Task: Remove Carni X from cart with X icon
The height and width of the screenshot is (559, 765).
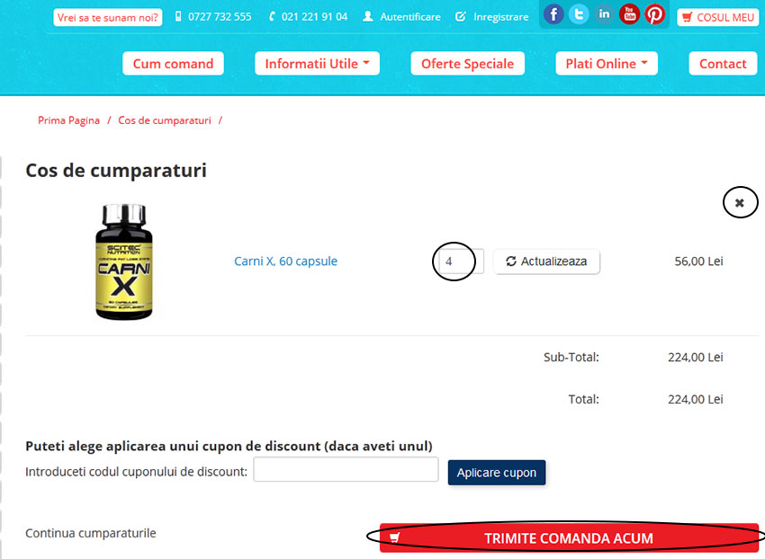Action: [740, 203]
